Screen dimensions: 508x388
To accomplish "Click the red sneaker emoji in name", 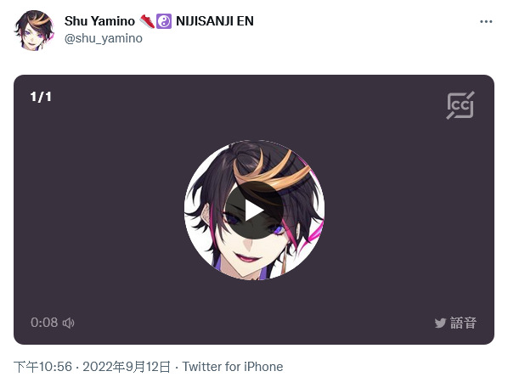I will click(147, 21).
